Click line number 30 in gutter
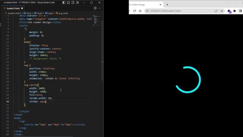243x137 pixels. 8,102
